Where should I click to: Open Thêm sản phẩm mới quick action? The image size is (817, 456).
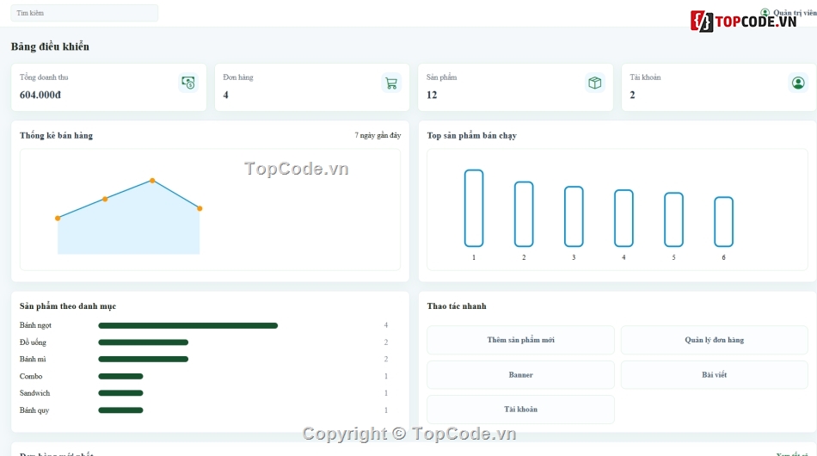[520, 340]
